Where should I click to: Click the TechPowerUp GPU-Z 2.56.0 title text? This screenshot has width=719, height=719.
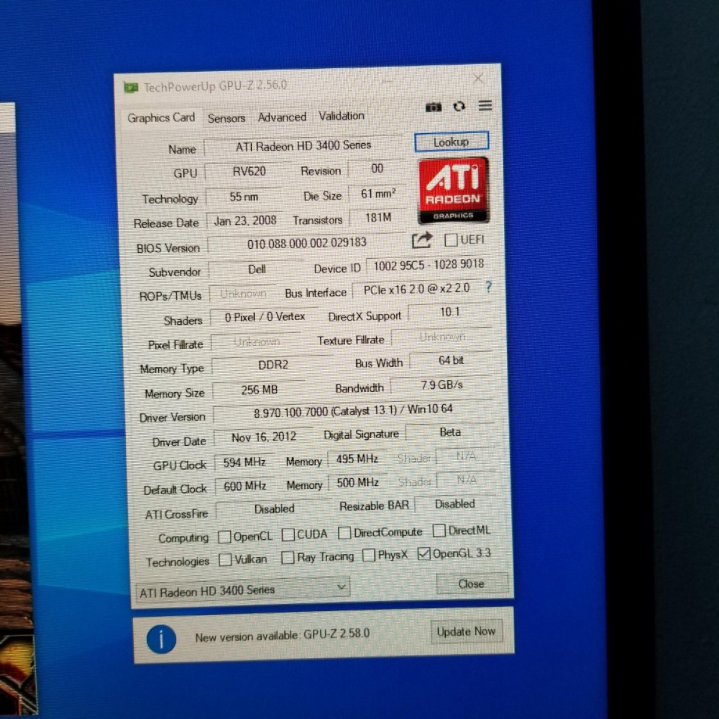(215, 86)
